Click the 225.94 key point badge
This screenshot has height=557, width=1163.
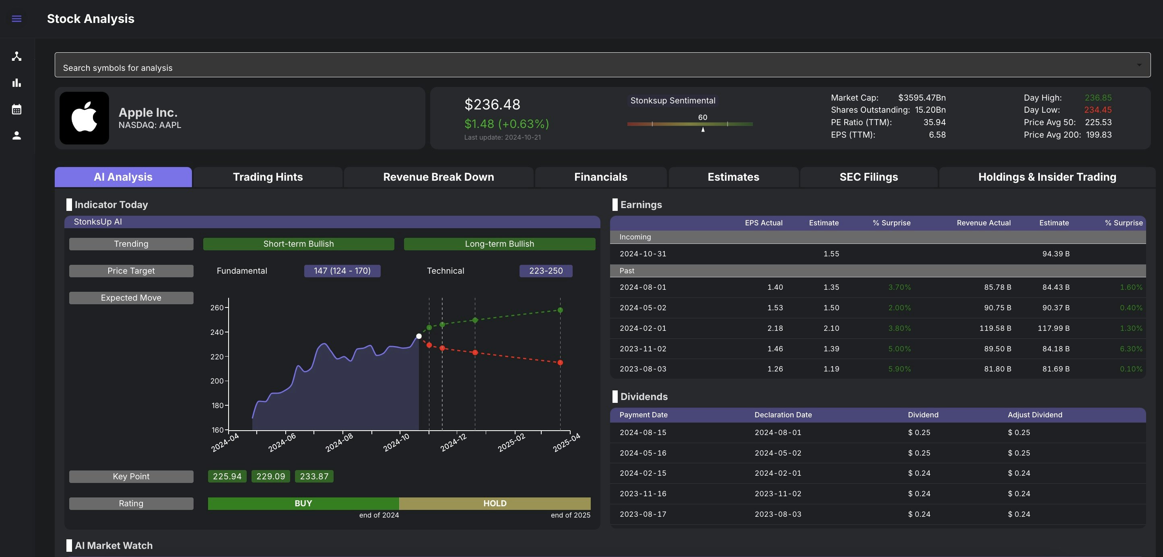[x=227, y=476]
